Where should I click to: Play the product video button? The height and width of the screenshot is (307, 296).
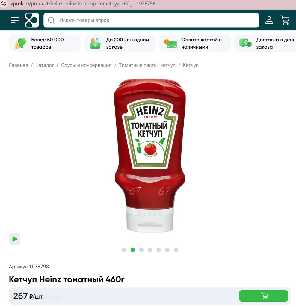pos(15,239)
